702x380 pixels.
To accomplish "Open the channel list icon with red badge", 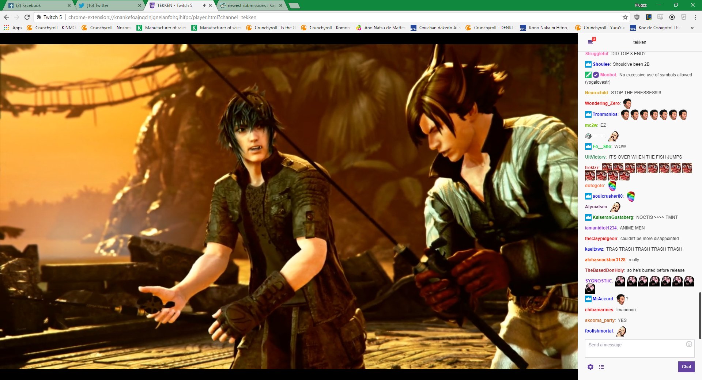I will [591, 41].
